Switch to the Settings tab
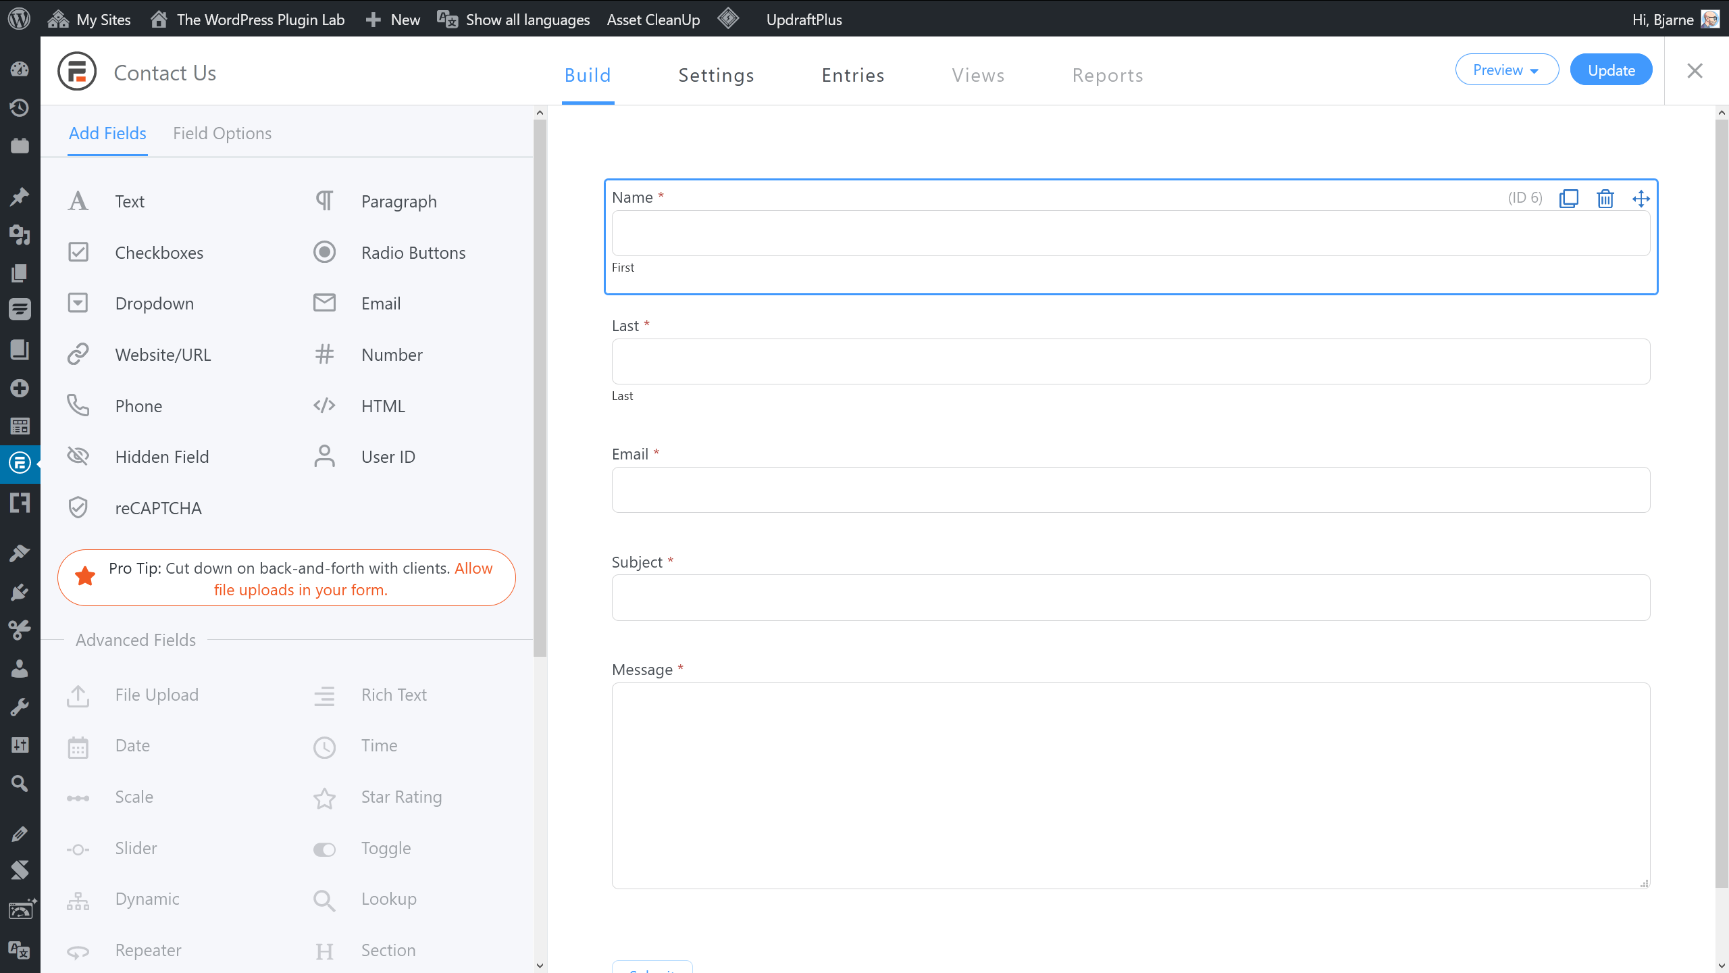This screenshot has width=1729, height=973. pos(716,75)
